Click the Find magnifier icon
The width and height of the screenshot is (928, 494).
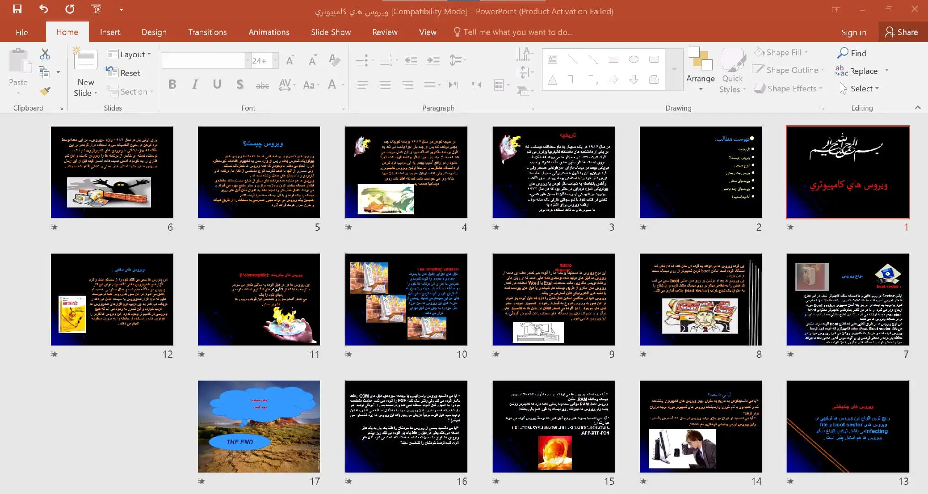[x=842, y=53]
